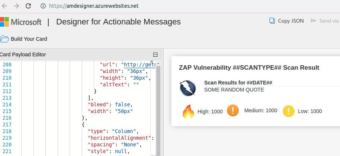Click the editor scrollbar up arrow
Image resolution: width=340 pixels, height=156 pixels.
[158, 63]
